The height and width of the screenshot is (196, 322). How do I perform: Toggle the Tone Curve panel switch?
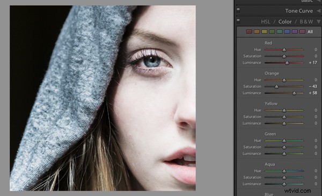pos(238,10)
